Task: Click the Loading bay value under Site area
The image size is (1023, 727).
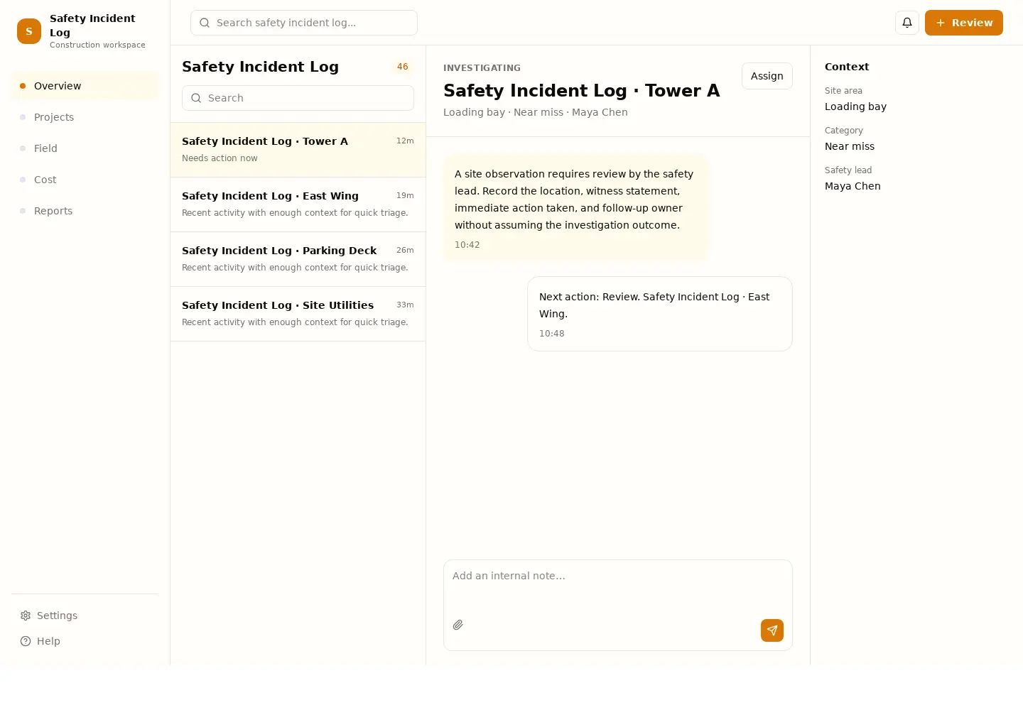Action: (x=855, y=106)
